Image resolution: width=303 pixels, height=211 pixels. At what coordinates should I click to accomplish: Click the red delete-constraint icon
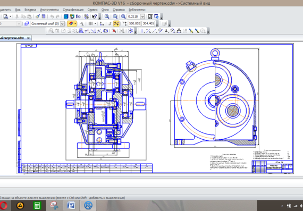(x=114, y=31)
